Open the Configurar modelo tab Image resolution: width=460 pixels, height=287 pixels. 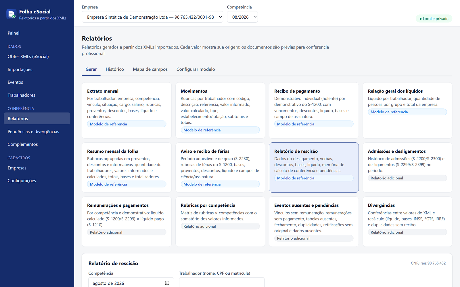pos(196,69)
